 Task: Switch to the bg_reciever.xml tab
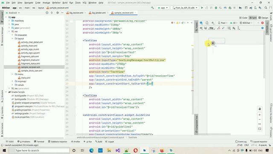click(x=76, y=13)
